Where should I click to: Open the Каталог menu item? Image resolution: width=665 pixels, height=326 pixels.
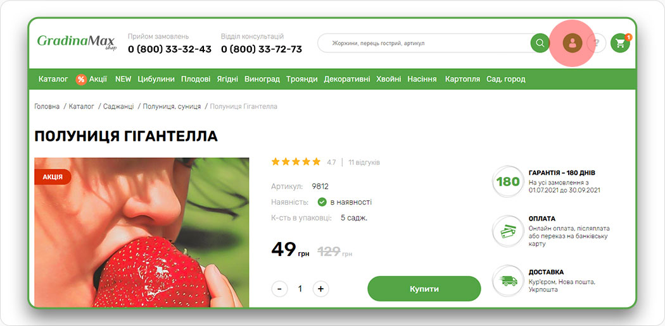[x=53, y=79]
